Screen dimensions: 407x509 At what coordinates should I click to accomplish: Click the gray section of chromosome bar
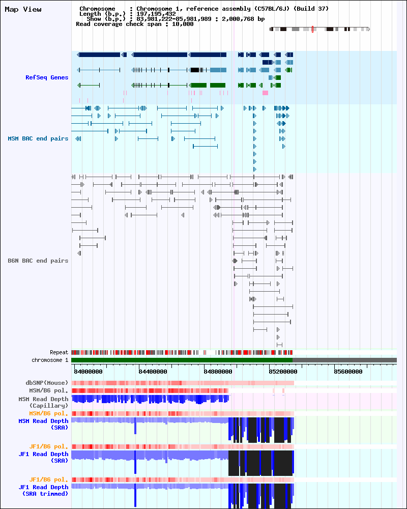tap(344, 360)
